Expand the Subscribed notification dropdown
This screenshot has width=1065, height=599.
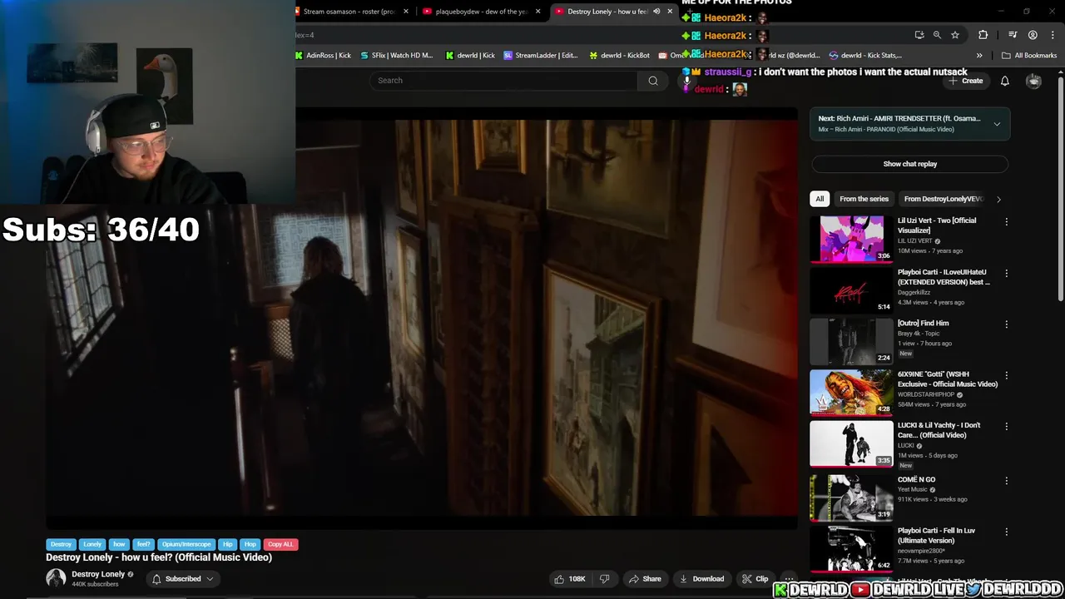point(182,579)
